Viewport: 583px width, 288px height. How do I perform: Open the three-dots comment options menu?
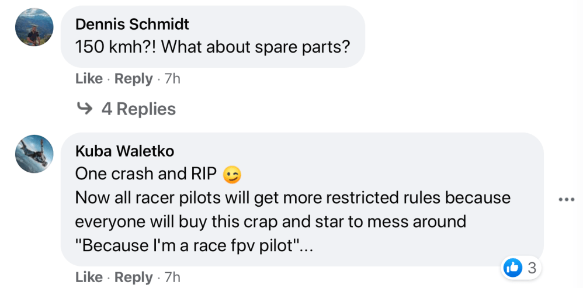[566, 199]
